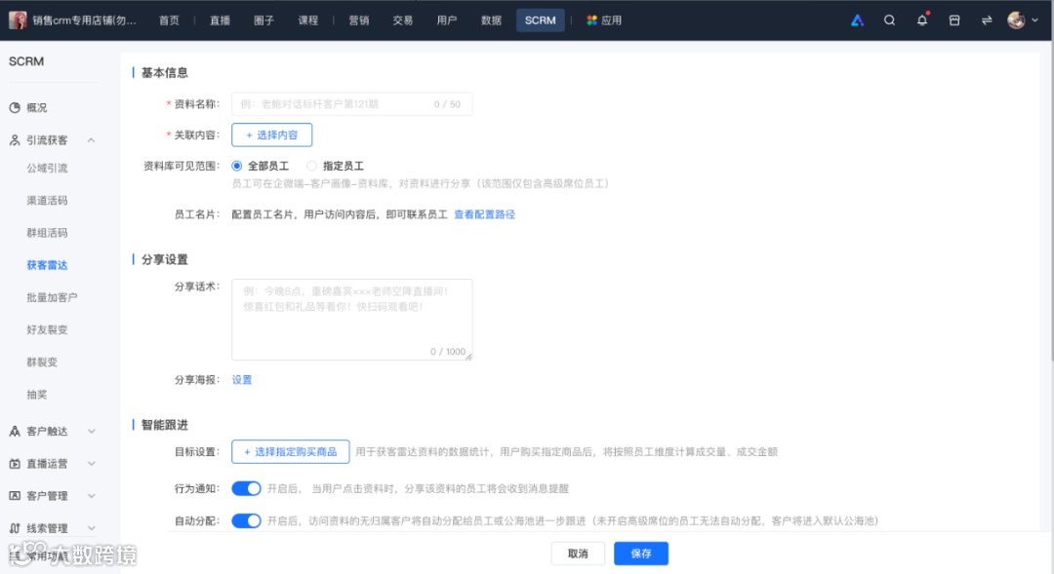Select 指定员工 radio option
This screenshot has height=574, width=1054.
[312, 166]
